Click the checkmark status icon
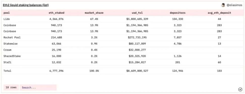This screenshot has width=245, height=94. [240, 89]
